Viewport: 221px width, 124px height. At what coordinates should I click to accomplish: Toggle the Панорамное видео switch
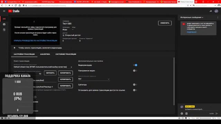[x=135, y=71]
